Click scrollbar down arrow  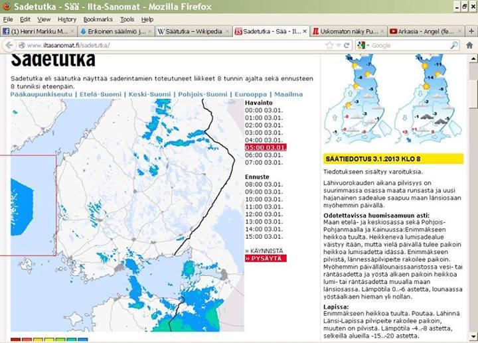click(473, 336)
